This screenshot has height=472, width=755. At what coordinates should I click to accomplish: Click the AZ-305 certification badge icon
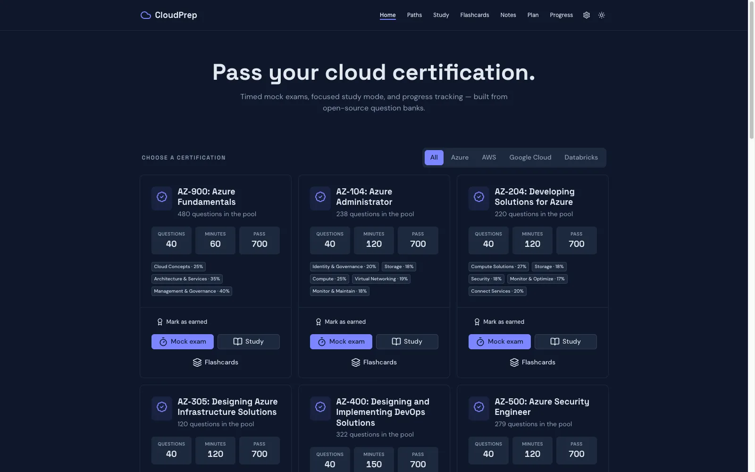pyautogui.click(x=162, y=407)
